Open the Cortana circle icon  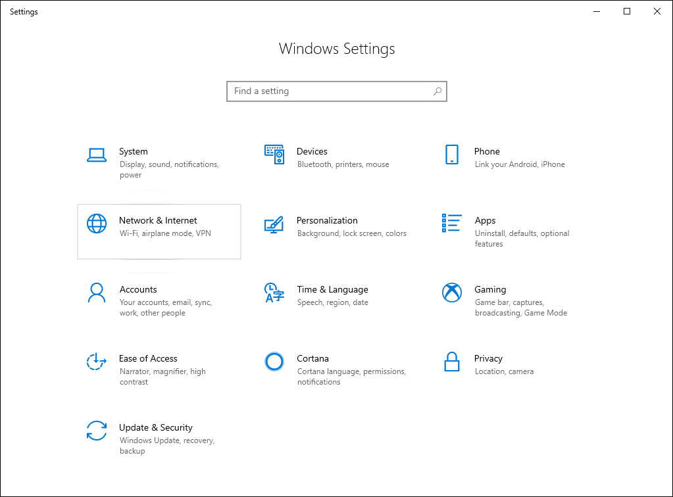tap(274, 362)
